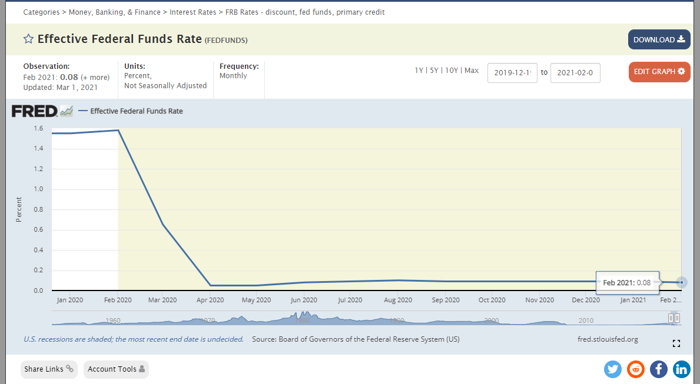Click the favorite star beside the series title
The height and width of the screenshot is (384, 700).
click(28, 39)
